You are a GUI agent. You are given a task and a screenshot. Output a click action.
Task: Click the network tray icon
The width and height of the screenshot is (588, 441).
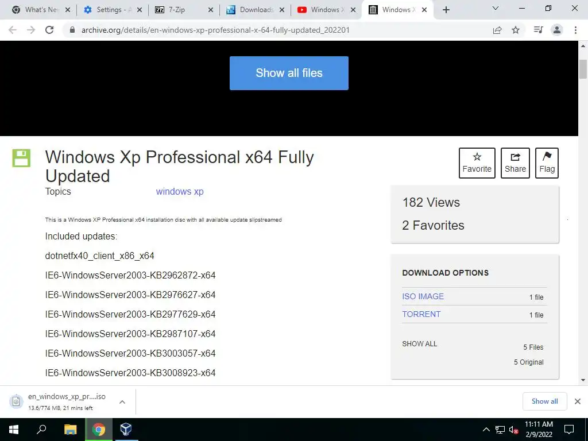click(x=500, y=430)
